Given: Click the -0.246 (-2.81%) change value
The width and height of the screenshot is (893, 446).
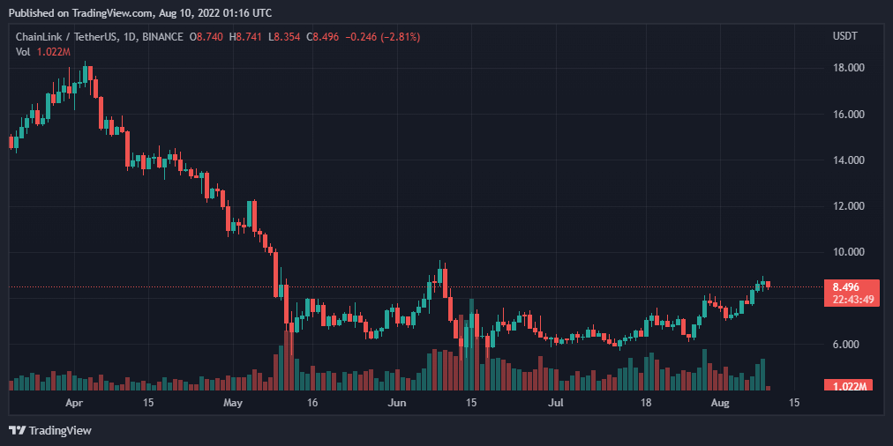Looking at the screenshot, I should coord(382,37).
